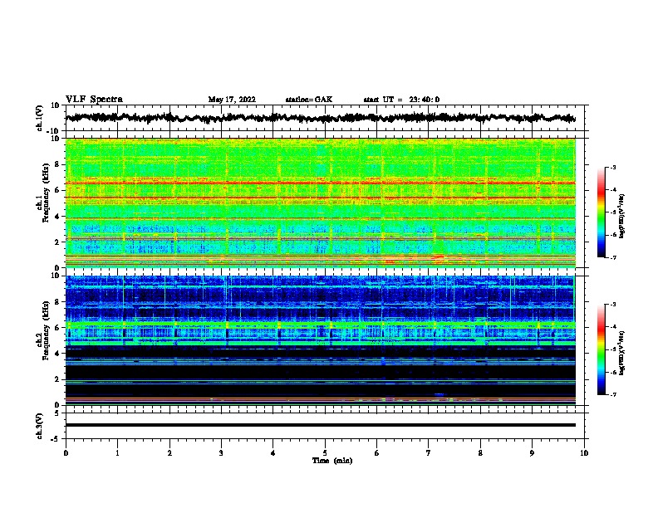Select the date text "May 17, 2022"
The image size is (658, 508).
point(232,100)
